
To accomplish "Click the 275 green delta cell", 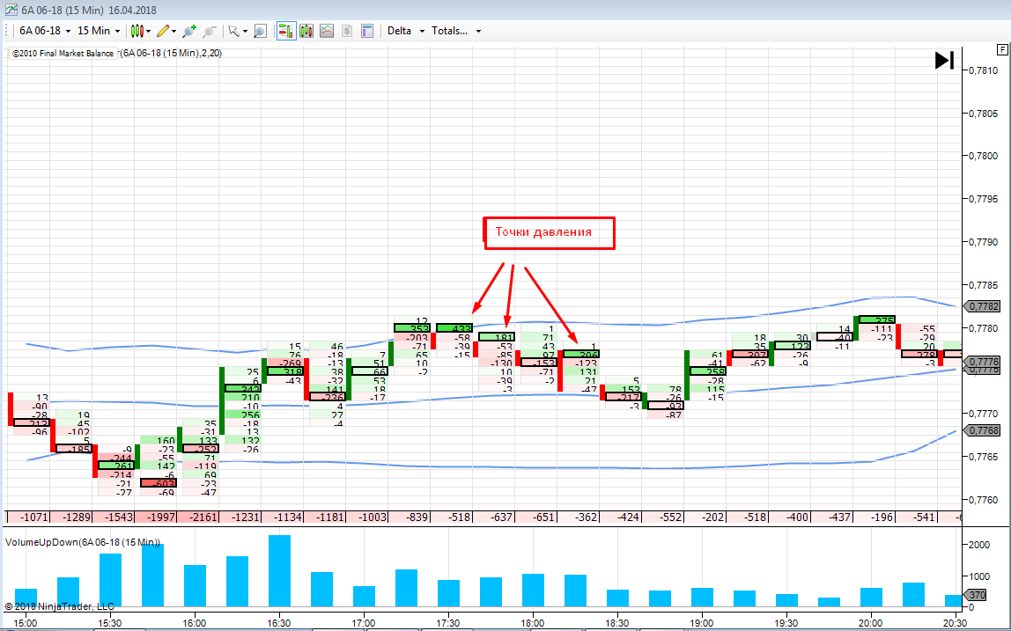I will (x=876, y=319).
